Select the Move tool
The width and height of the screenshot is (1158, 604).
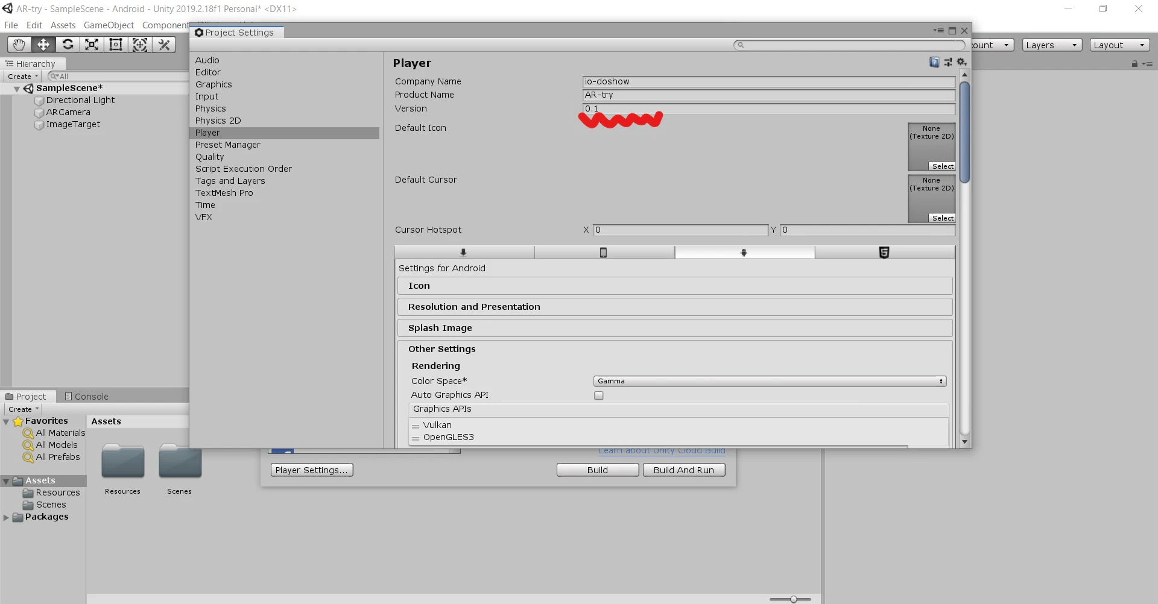(43, 45)
